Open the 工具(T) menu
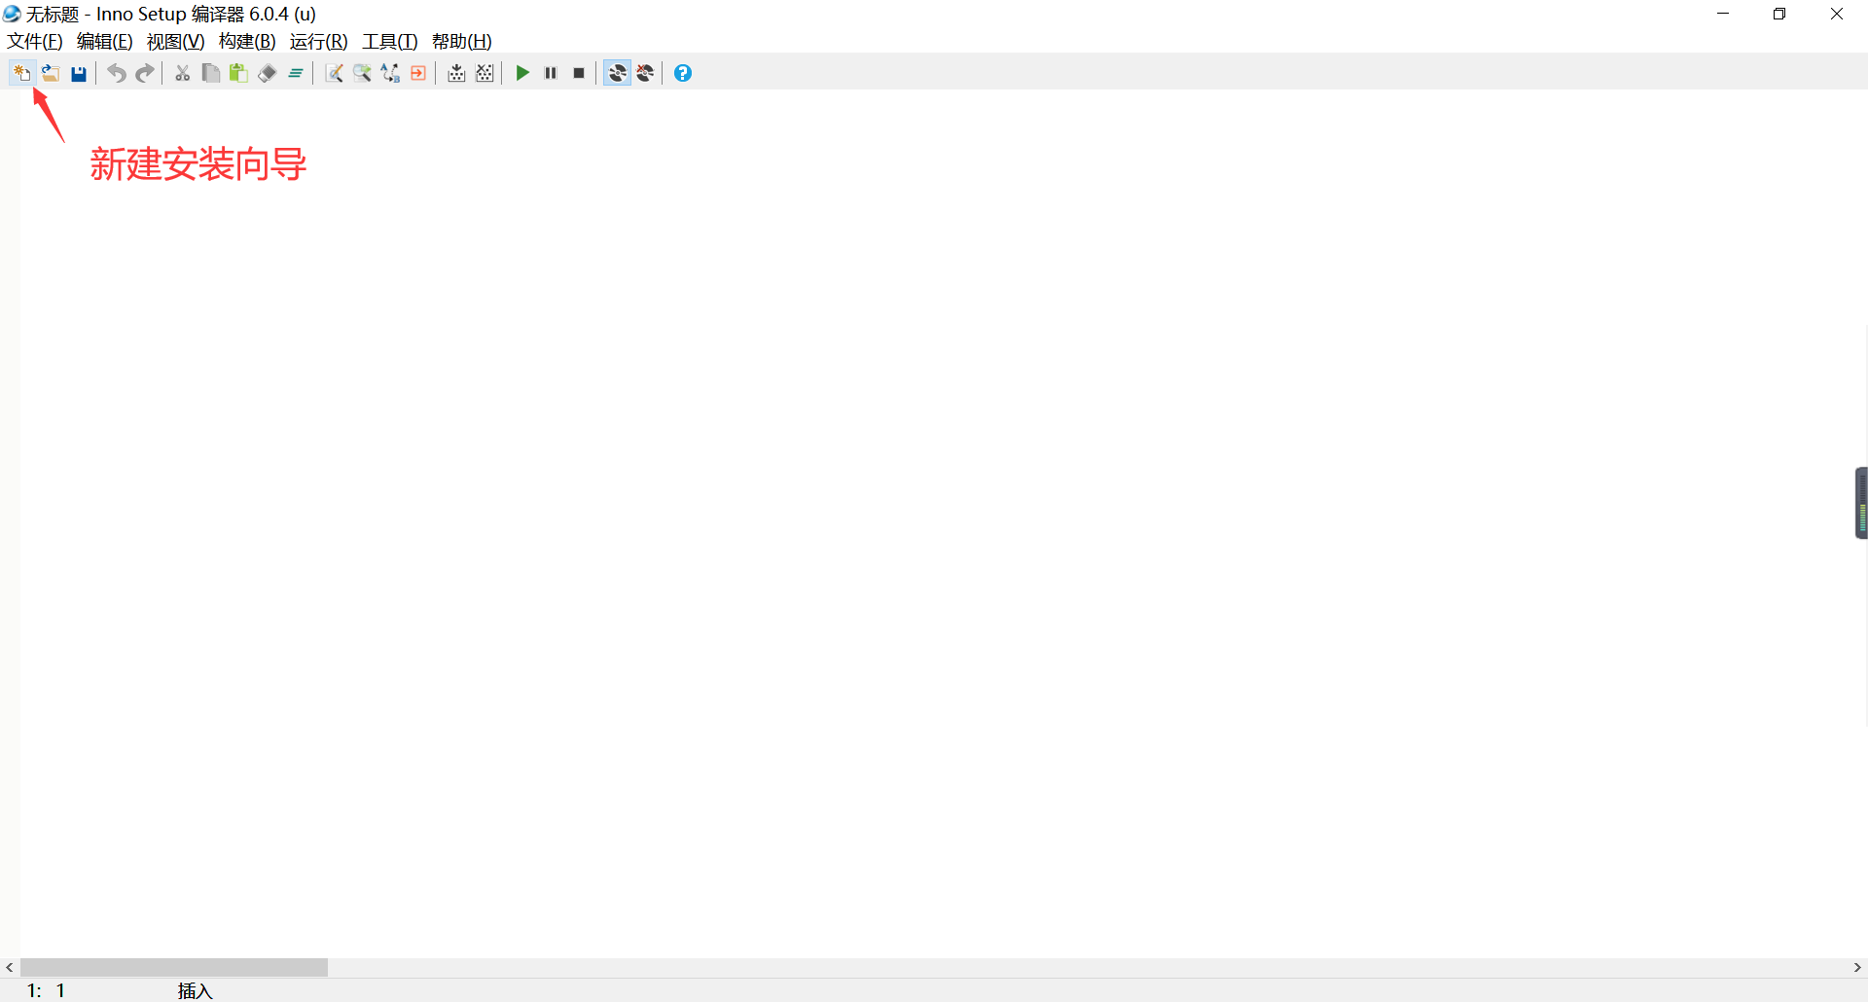 (x=390, y=42)
